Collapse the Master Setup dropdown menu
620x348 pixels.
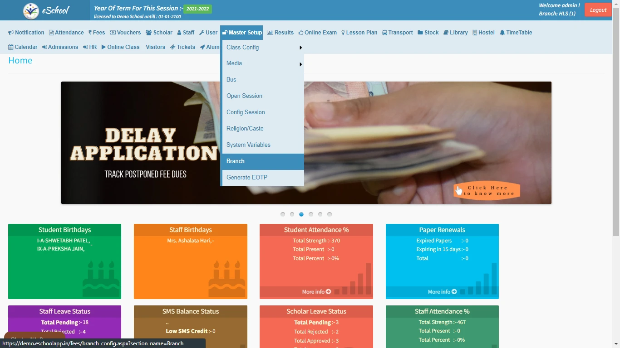click(x=242, y=33)
